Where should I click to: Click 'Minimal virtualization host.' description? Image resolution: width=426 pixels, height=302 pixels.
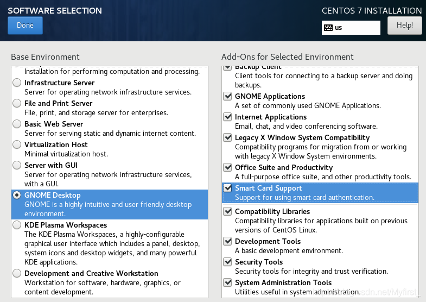(66, 154)
